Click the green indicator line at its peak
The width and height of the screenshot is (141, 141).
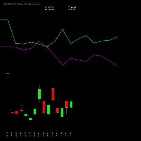tap(63, 30)
